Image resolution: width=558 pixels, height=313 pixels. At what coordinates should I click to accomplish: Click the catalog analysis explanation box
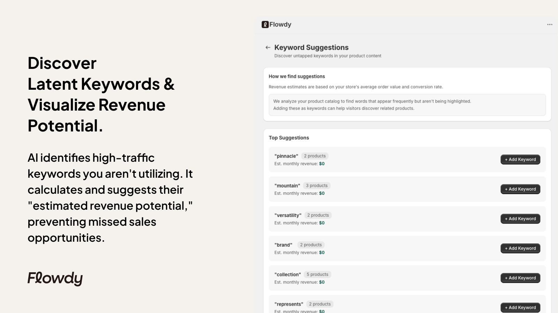pos(407,105)
